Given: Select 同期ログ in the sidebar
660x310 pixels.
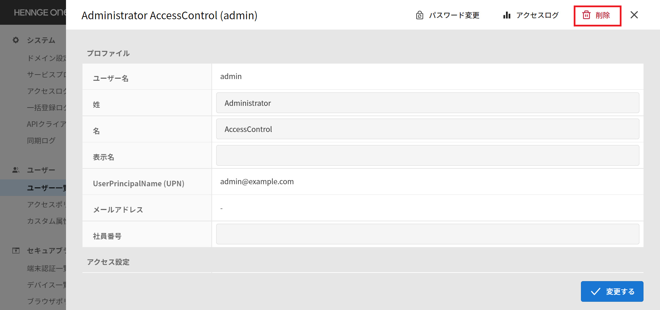Looking at the screenshot, I should point(41,141).
